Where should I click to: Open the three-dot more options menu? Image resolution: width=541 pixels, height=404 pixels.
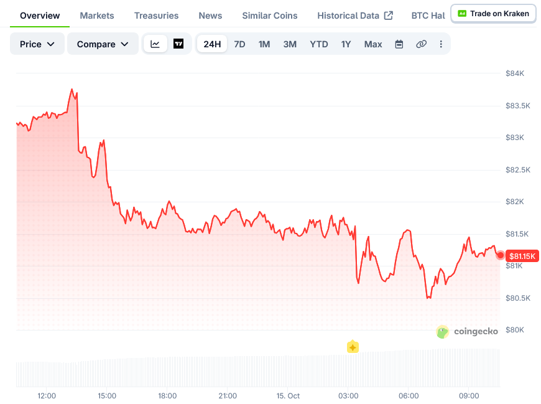(441, 44)
